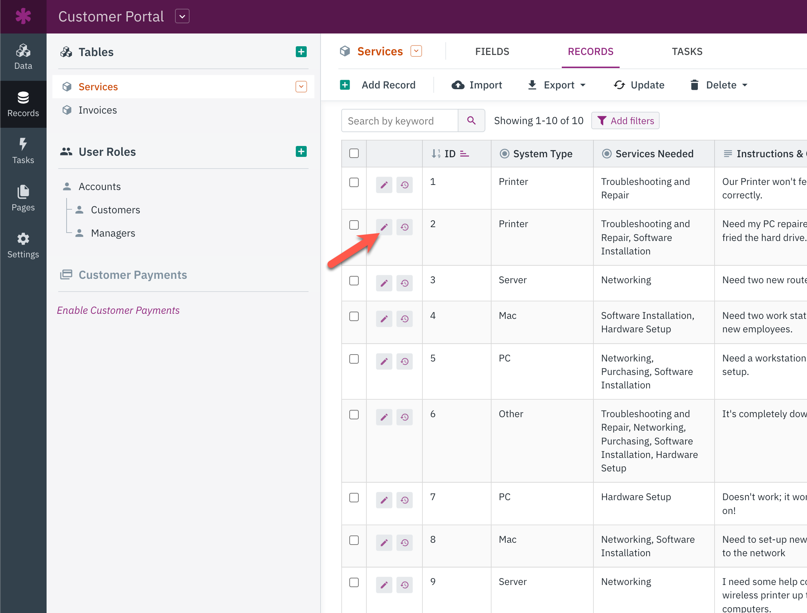Screen dimensions: 807x613
Task: View history of record 3
Action: click(x=405, y=283)
